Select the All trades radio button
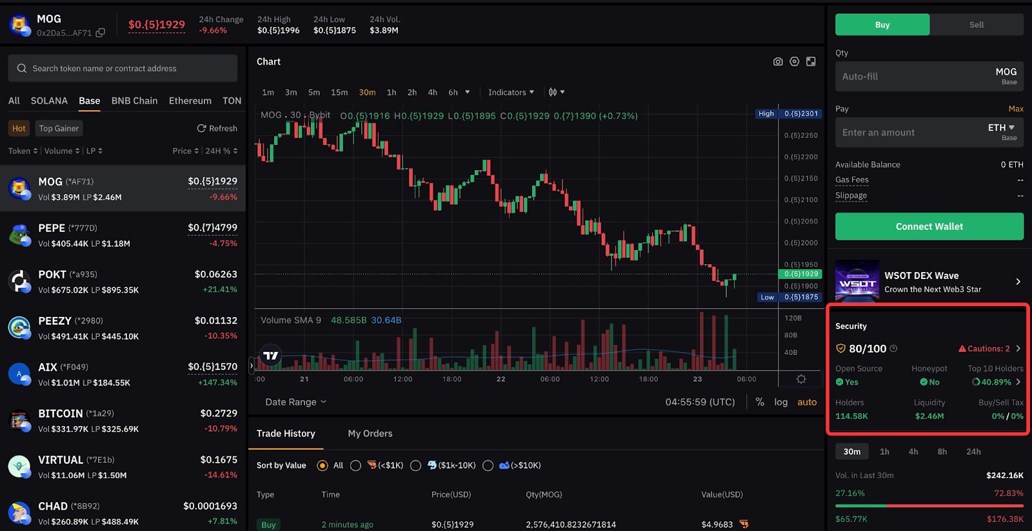This screenshot has height=531, width=1032. click(322, 465)
